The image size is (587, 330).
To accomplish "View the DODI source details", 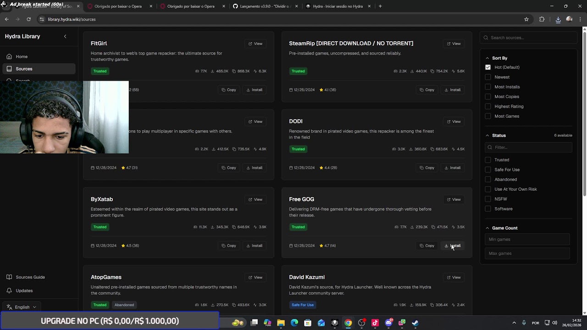I will pos(454,121).
